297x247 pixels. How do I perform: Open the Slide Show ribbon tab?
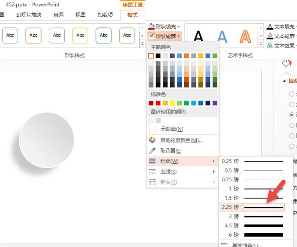(x=29, y=15)
